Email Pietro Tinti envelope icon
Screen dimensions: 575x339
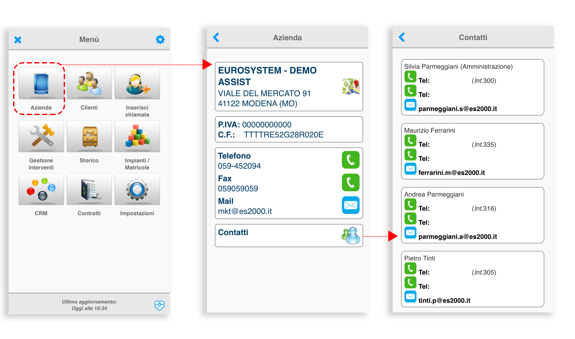410,297
